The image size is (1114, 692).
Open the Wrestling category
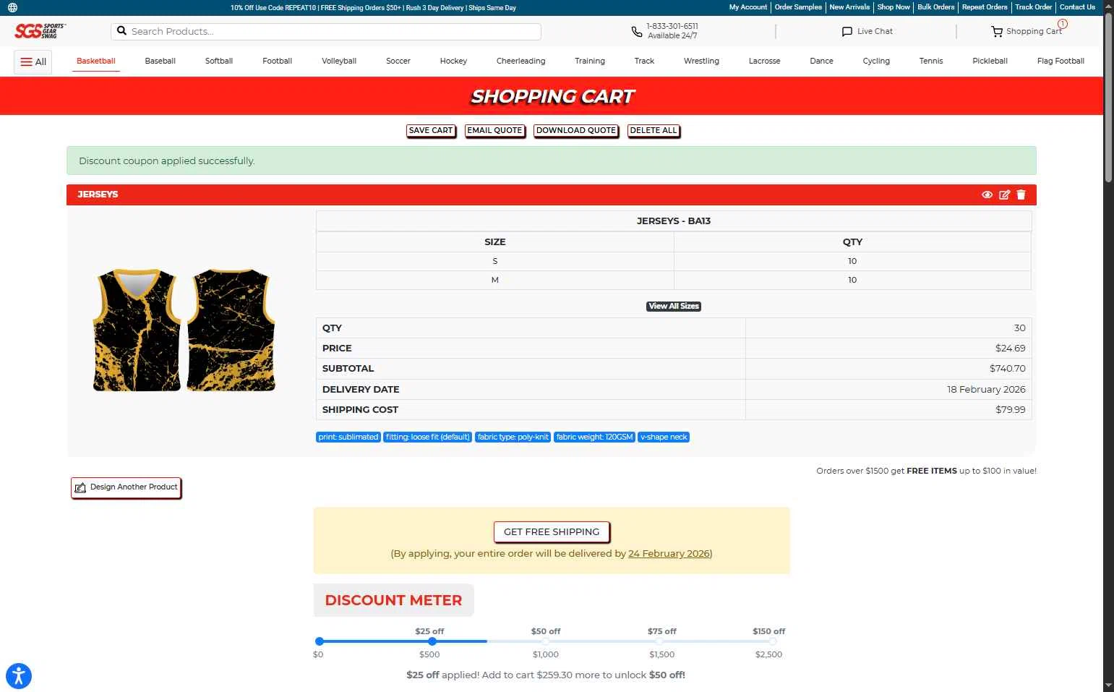click(701, 61)
